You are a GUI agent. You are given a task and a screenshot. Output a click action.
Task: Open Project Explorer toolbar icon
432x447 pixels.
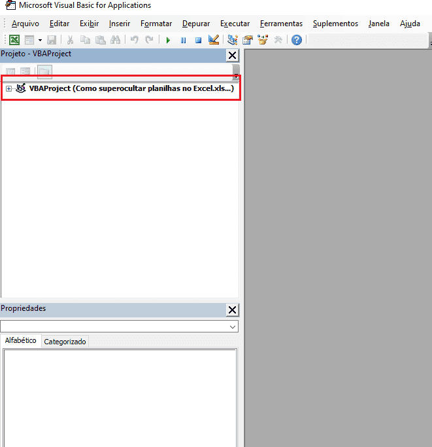[233, 40]
